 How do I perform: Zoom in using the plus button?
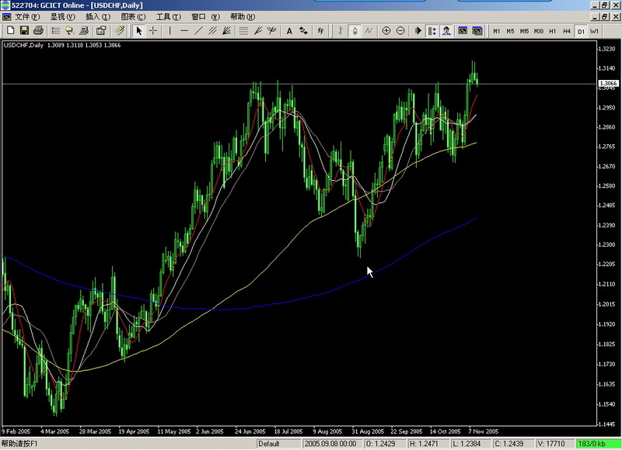pyautogui.click(x=386, y=30)
